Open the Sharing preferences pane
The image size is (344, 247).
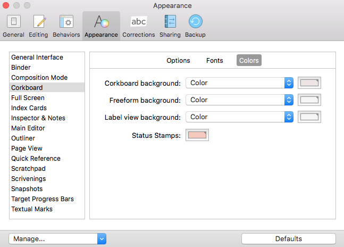click(170, 26)
